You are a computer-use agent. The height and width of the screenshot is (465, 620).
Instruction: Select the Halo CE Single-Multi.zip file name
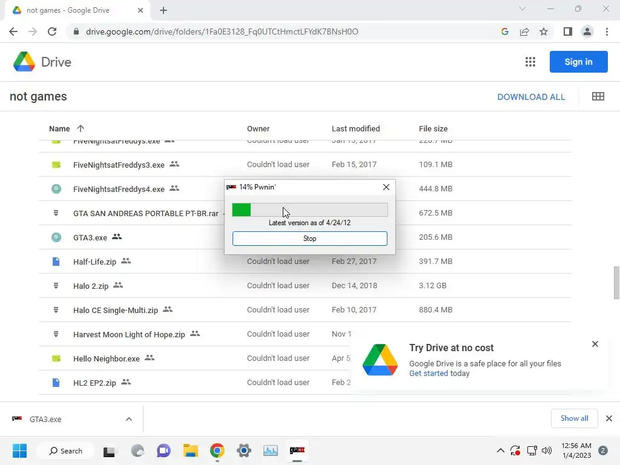click(x=116, y=311)
